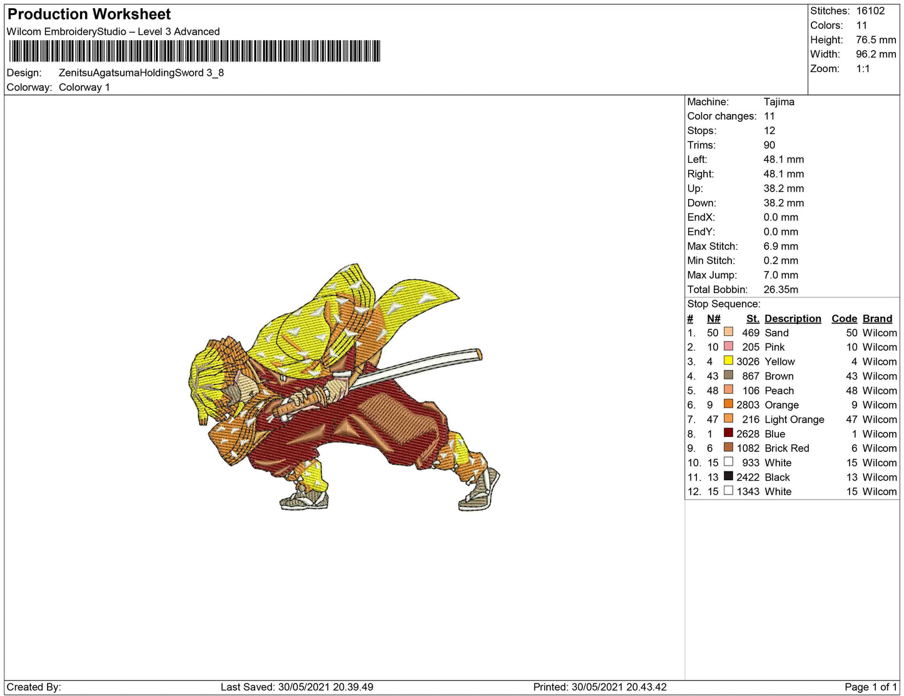The height and width of the screenshot is (696, 904).
Task: Click the Up value '38.2 mm'
Action: 784,188
